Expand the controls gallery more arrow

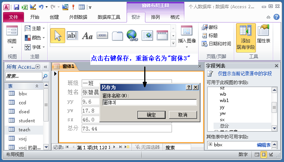click(x=173, y=43)
